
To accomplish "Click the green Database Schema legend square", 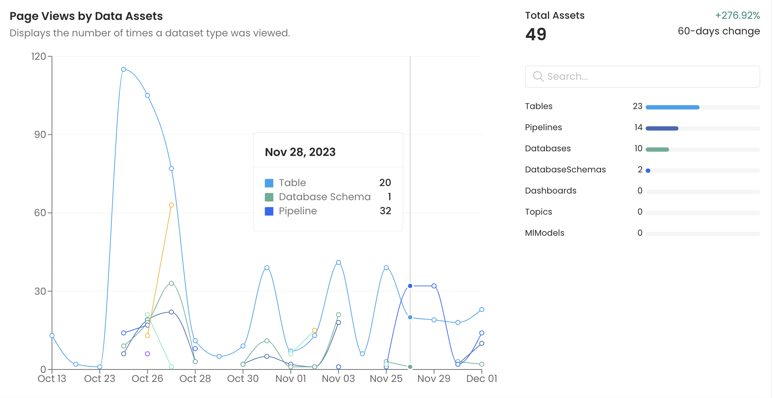I will 270,197.
